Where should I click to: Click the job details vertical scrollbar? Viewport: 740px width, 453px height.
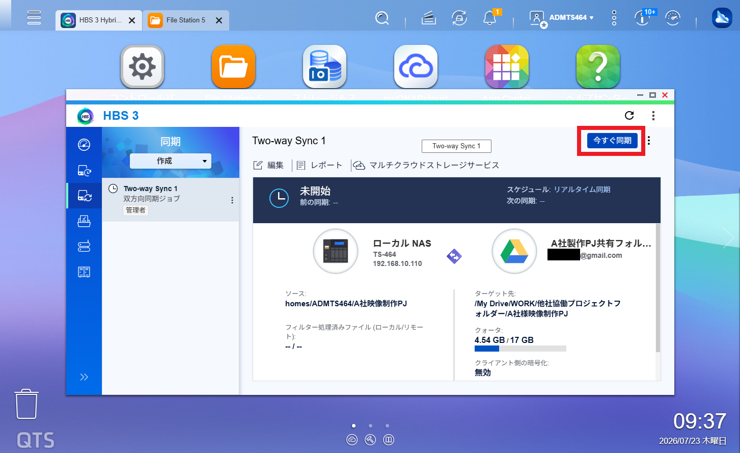[657, 288]
